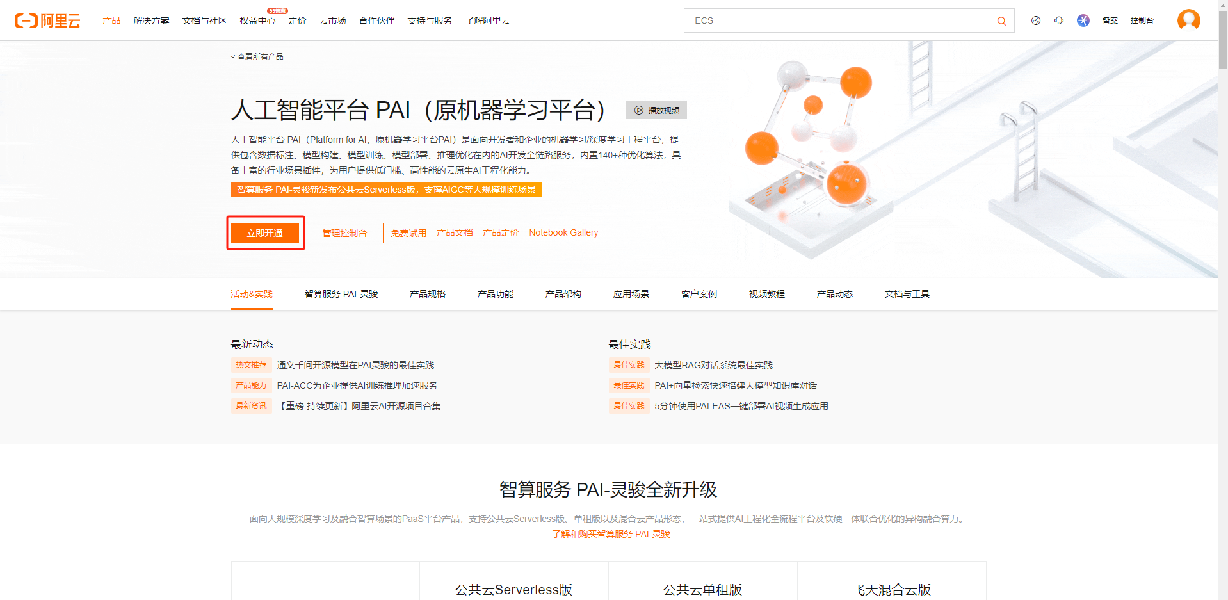Viewport: 1228px width, 600px height.
Task: Open PAI+向量检索快速搭建大模型知识库对话 link
Action: [736, 385]
